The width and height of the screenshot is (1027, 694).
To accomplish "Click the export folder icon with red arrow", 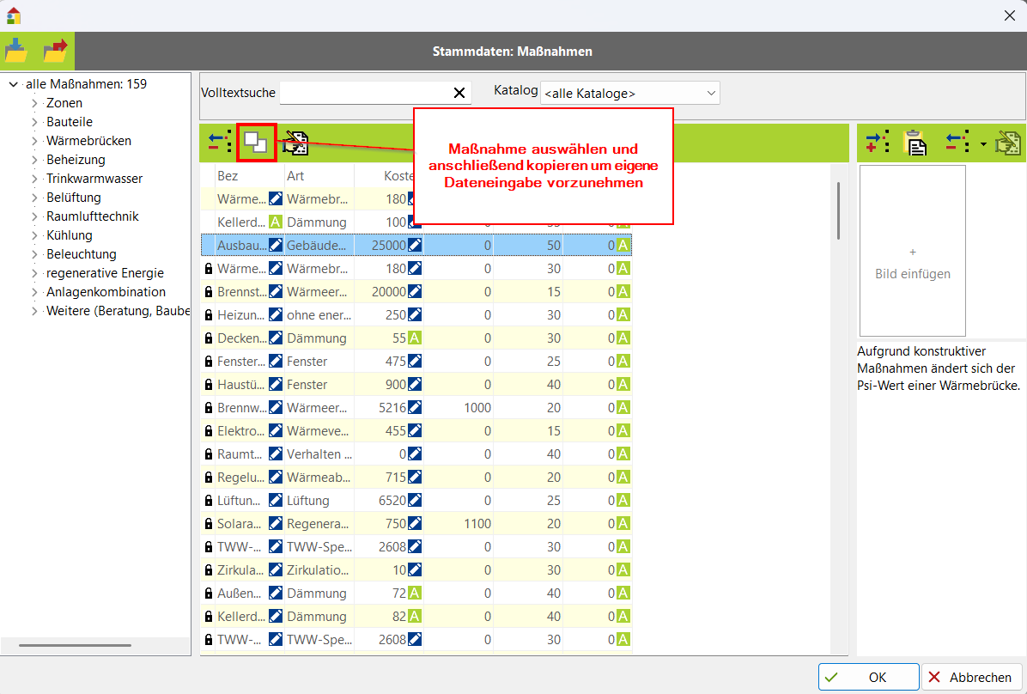I will [56, 51].
